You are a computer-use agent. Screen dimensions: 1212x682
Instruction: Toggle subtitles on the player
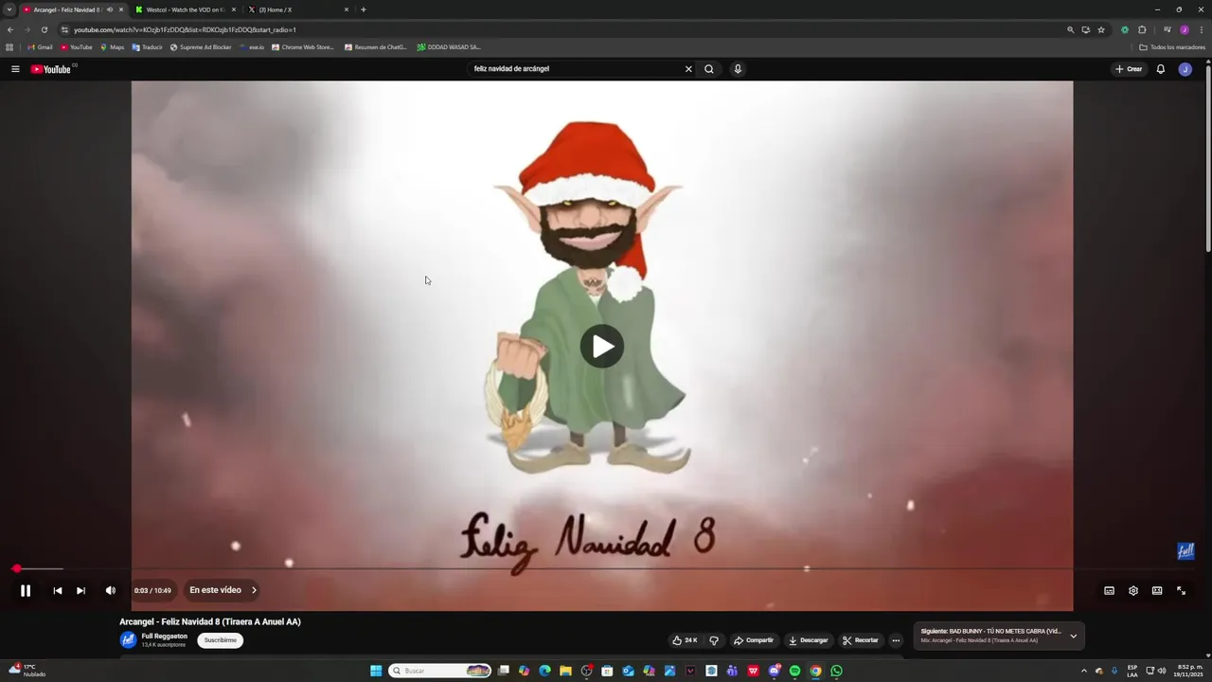(1109, 590)
